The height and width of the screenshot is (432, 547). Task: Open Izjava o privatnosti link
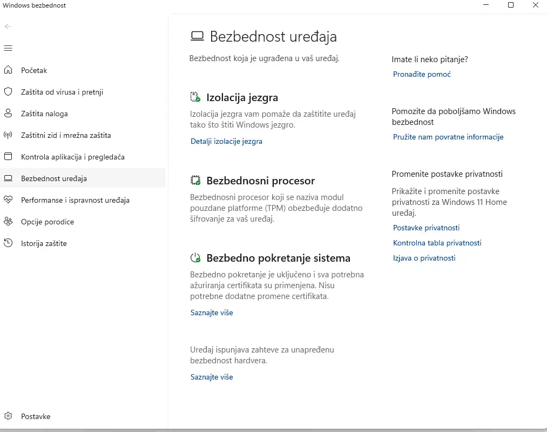pyautogui.click(x=424, y=258)
